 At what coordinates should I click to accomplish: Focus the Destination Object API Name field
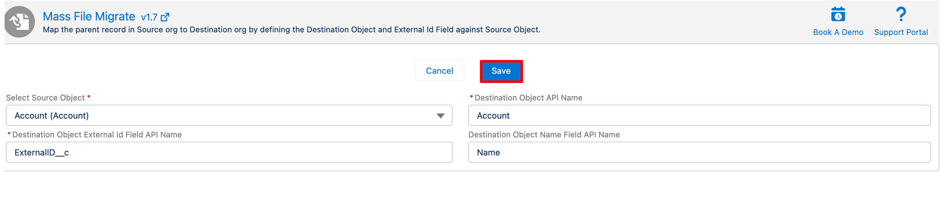tap(699, 115)
